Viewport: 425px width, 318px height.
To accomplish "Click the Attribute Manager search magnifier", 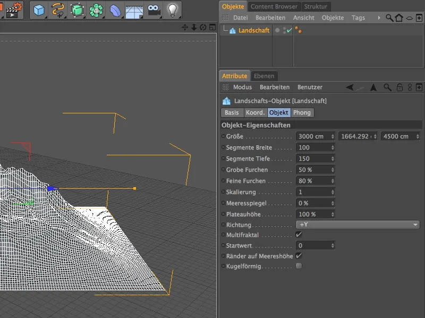I will (387, 87).
